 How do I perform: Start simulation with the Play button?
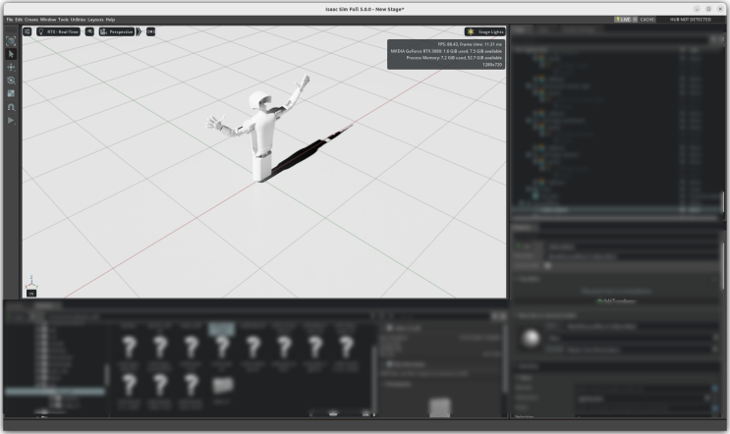pos(11,121)
